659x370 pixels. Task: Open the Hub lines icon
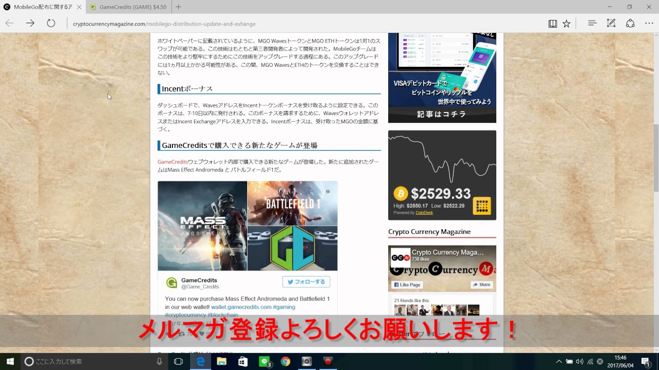click(592, 23)
